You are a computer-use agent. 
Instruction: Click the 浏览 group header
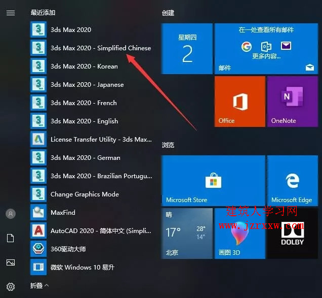pos(168,145)
